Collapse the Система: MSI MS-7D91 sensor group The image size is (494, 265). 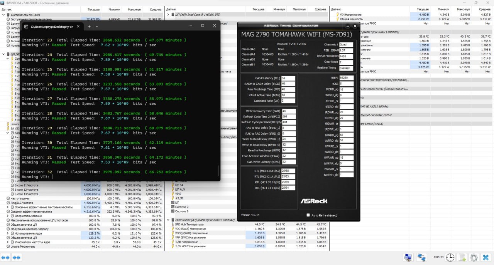[x=3, y=15]
